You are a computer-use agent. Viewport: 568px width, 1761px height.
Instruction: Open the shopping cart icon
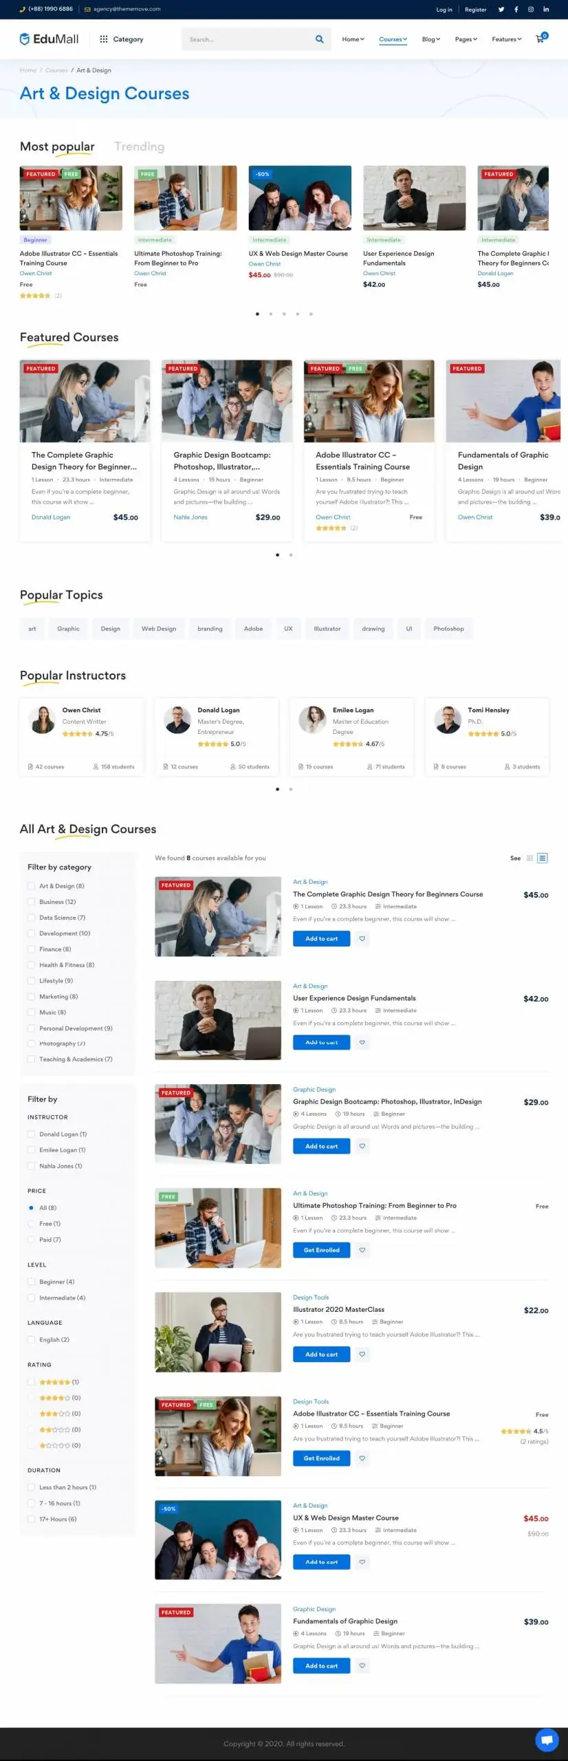(540, 39)
